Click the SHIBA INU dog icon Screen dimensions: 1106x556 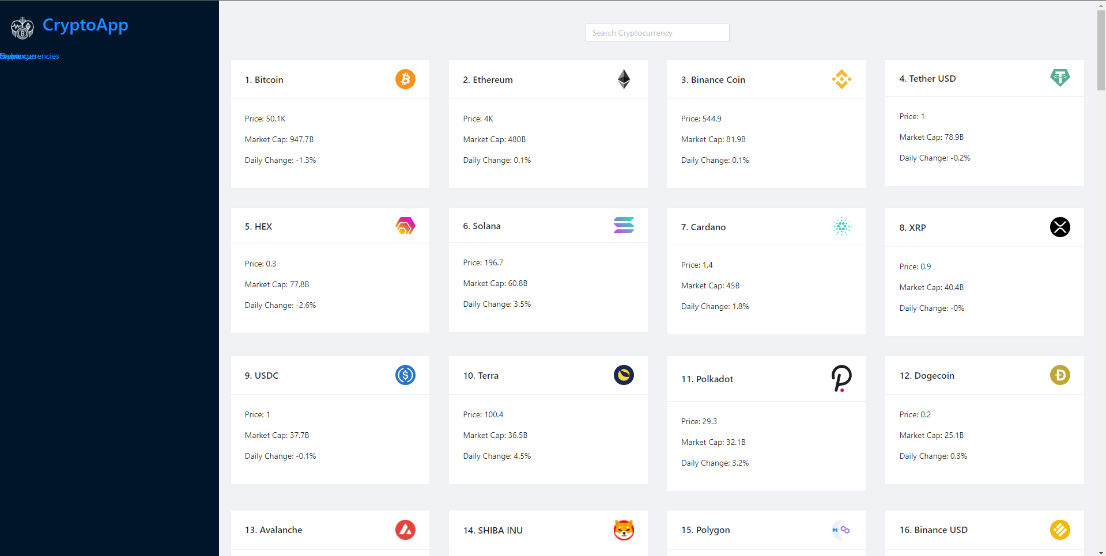click(x=624, y=530)
